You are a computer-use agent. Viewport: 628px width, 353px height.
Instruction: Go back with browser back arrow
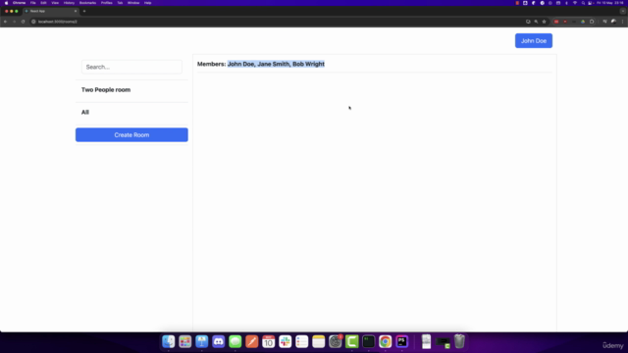[6, 22]
